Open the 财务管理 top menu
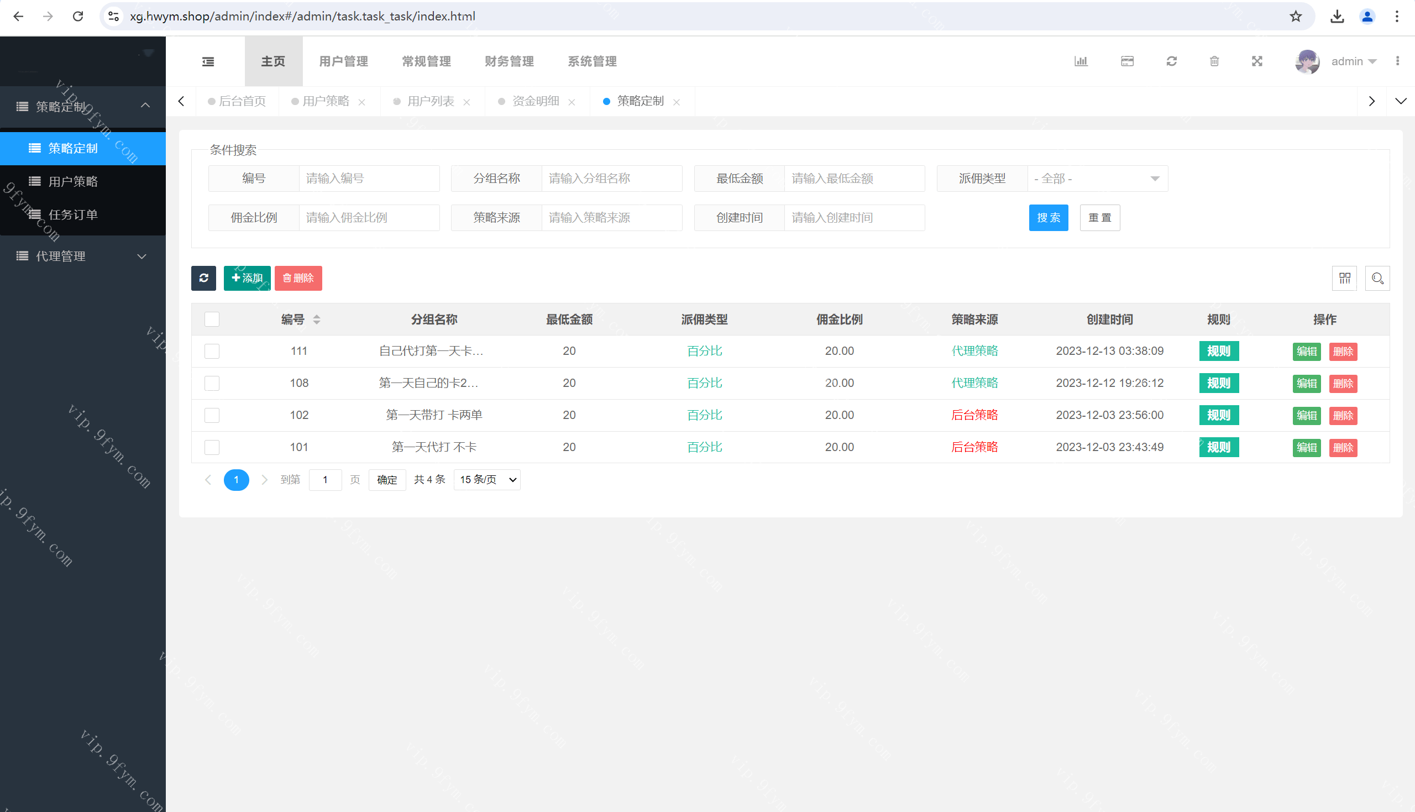Screen dimensions: 1415x812 point(509,61)
